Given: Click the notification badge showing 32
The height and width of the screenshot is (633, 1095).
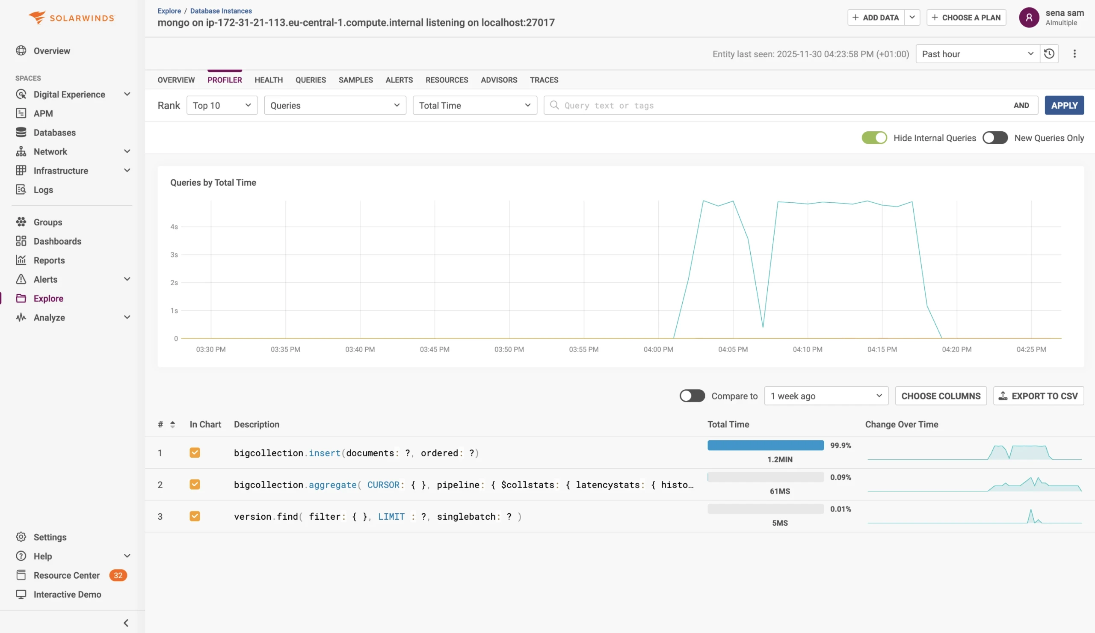Looking at the screenshot, I should (118, 575).
